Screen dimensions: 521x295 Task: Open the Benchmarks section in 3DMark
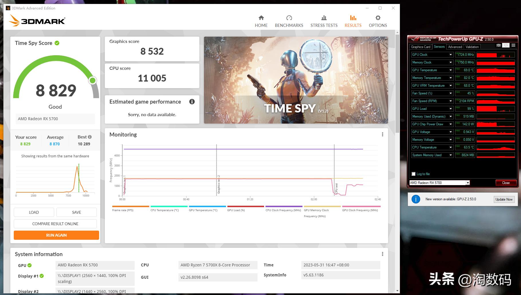coord(289,21)
